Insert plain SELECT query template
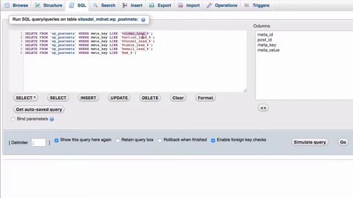This screenshot has width=353, height=198. click(58, 98)
